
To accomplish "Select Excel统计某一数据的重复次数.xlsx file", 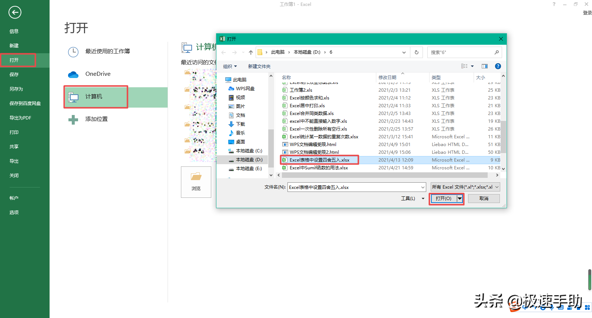I will click(324, 137).
